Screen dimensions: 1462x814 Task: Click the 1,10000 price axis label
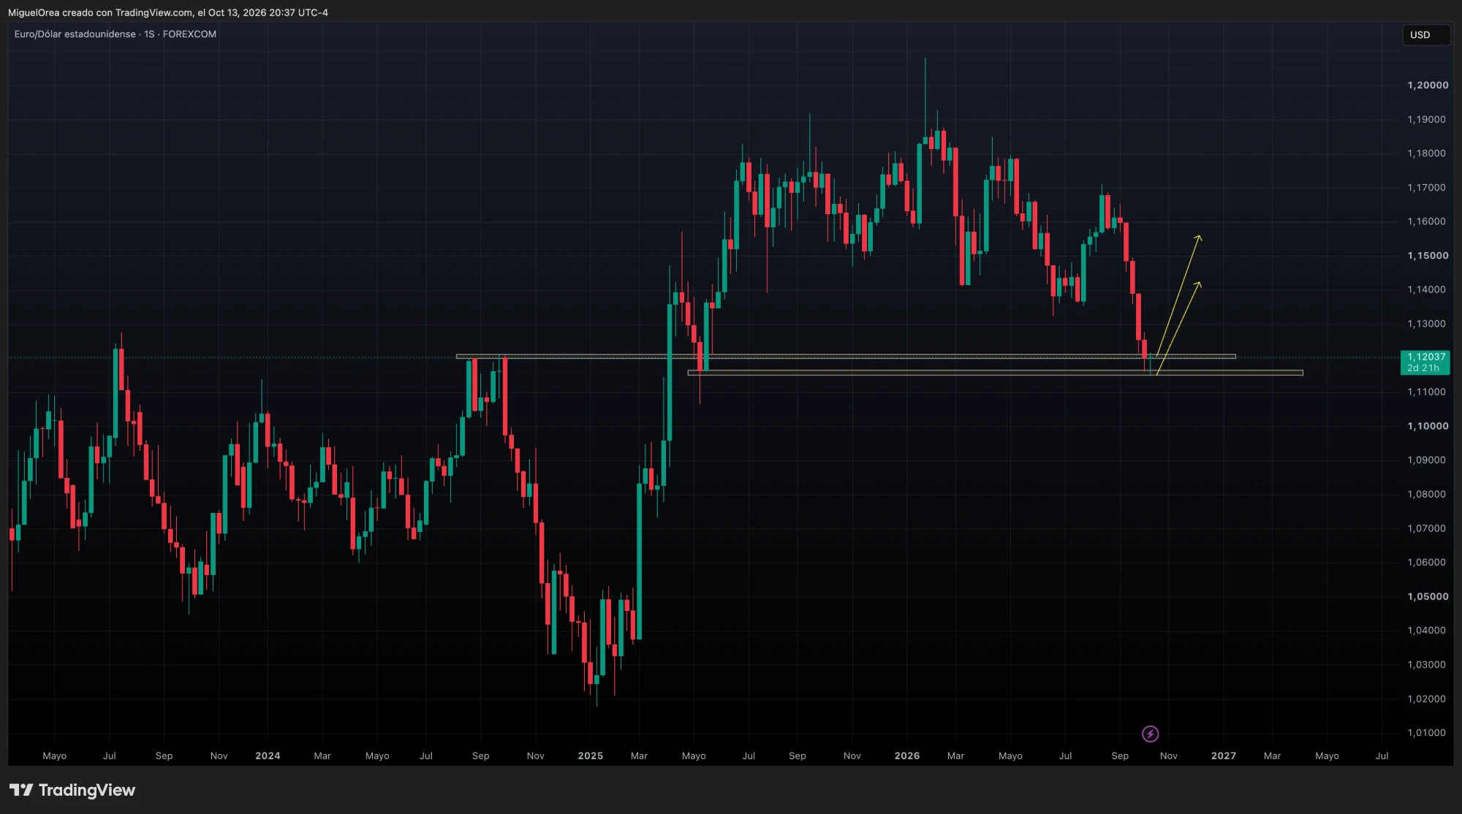(x=1428, y=426)
